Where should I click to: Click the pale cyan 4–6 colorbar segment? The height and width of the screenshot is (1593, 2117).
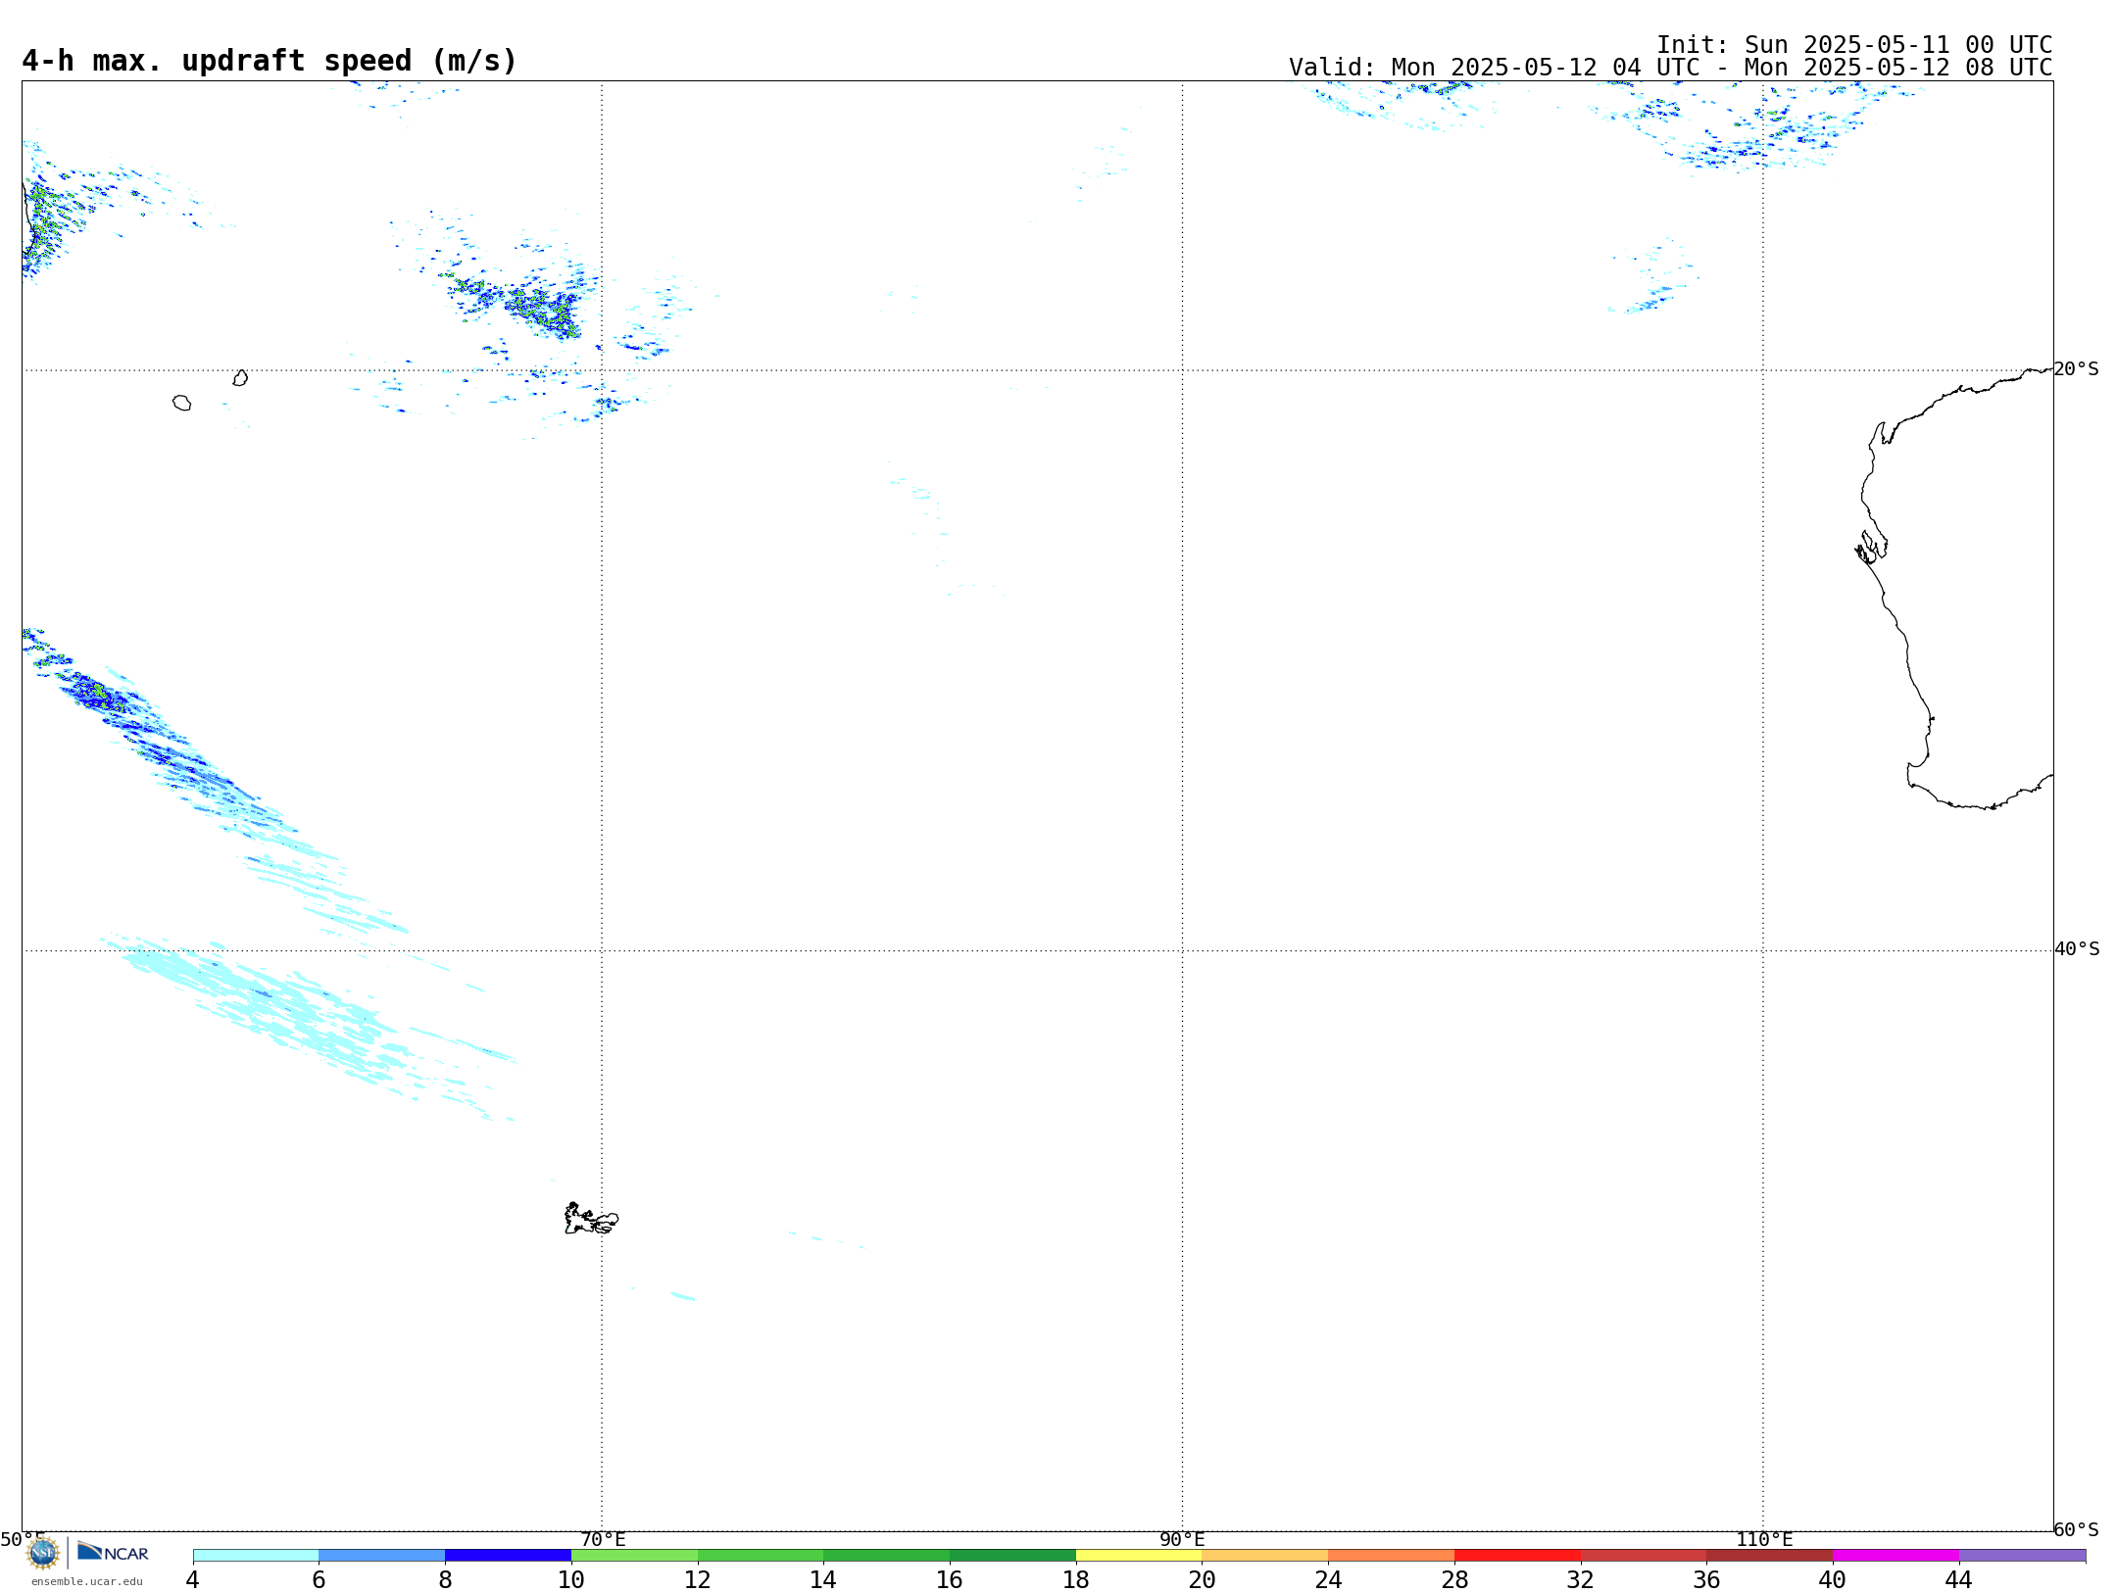coord(256,1556)
